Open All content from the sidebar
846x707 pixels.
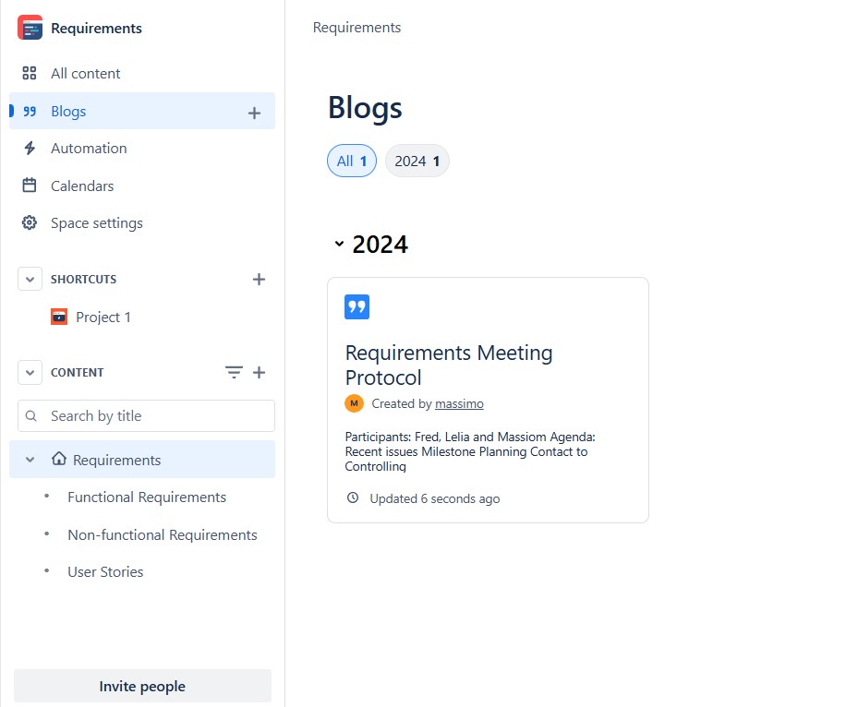coord(85,74)
